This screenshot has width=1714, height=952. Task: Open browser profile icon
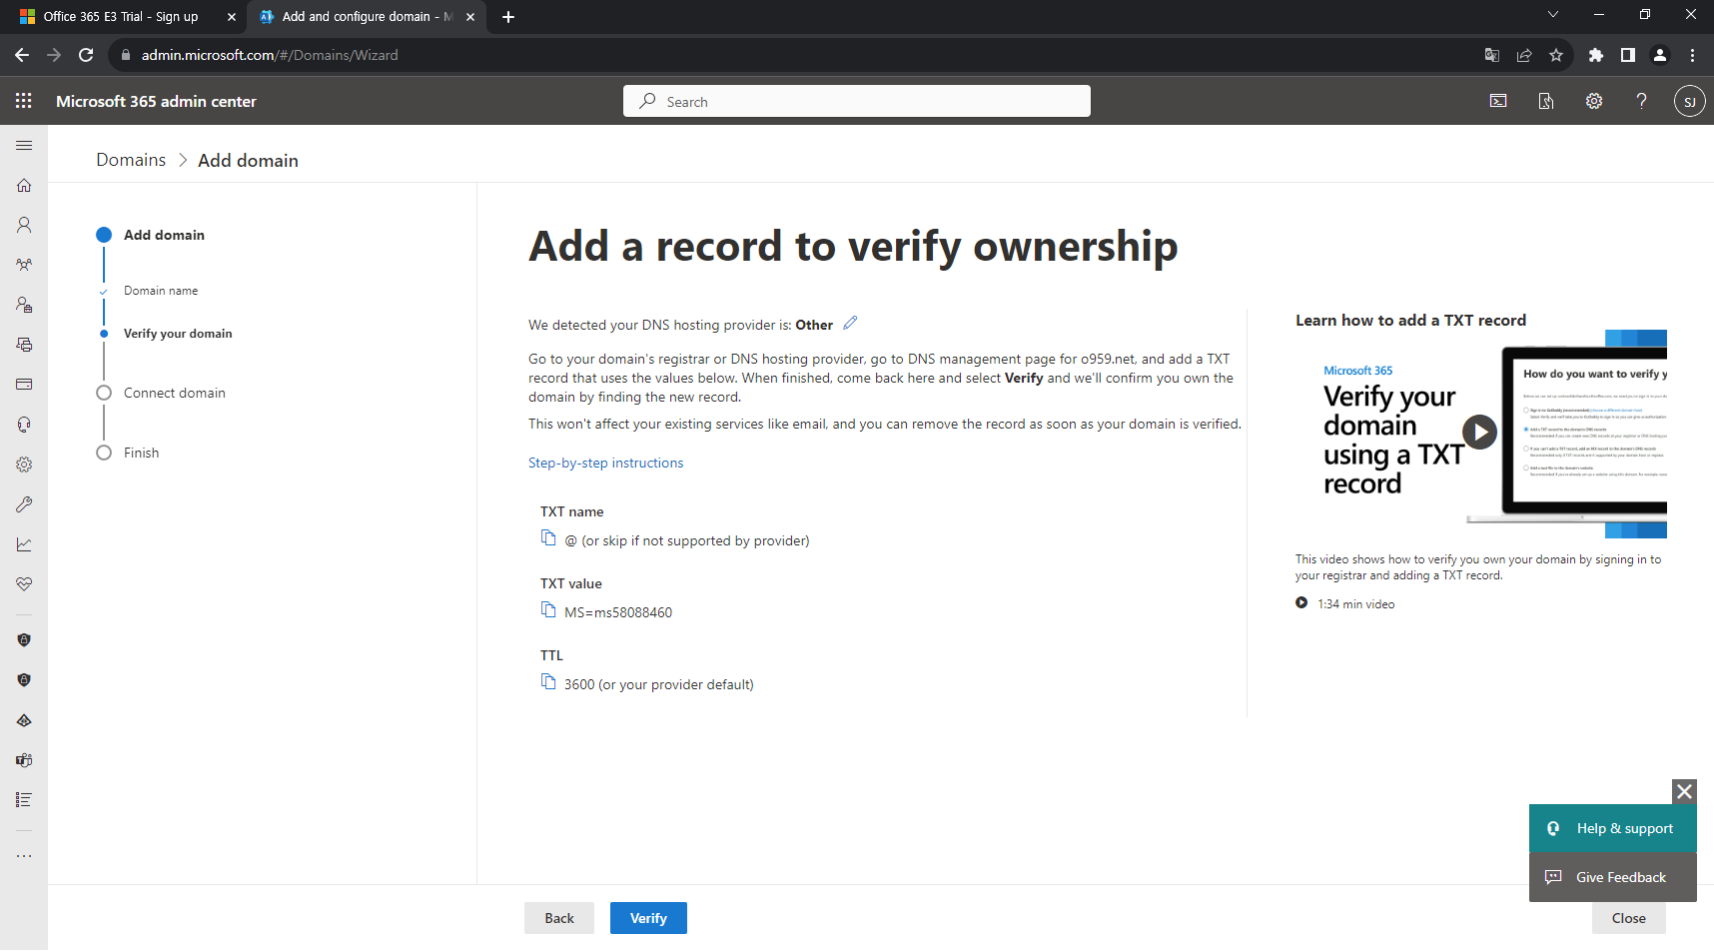point(1660,55)
